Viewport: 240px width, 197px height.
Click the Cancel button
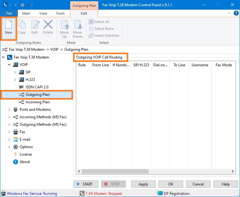(x=198, y=184)
